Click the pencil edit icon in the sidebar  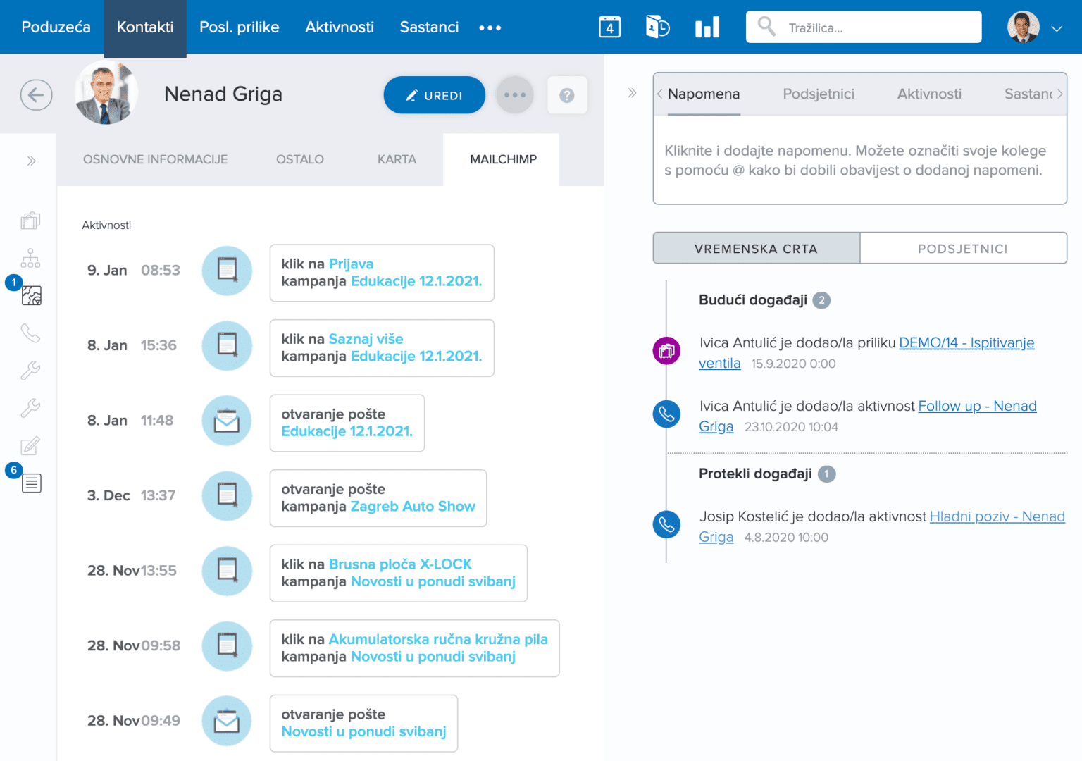(30, 445)
